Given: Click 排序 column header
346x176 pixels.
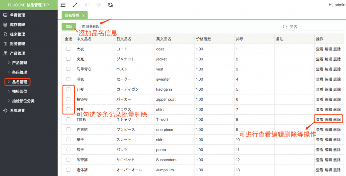Looking at the screenshot, I should coord(254,39).
